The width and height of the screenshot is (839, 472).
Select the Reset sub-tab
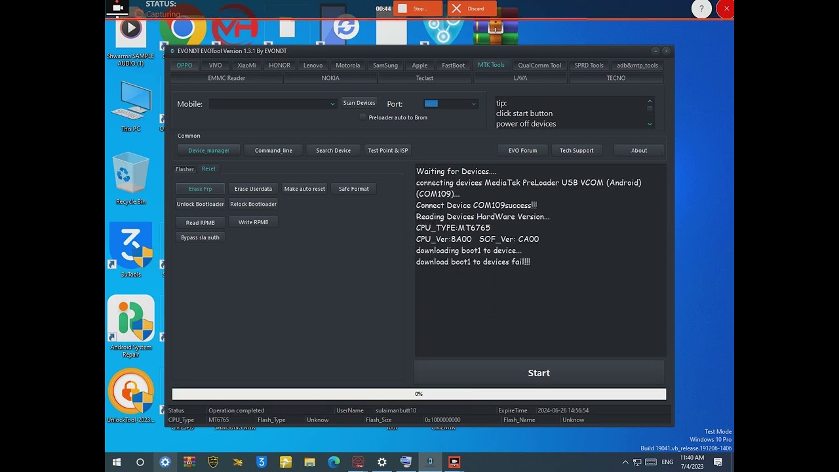208,169
